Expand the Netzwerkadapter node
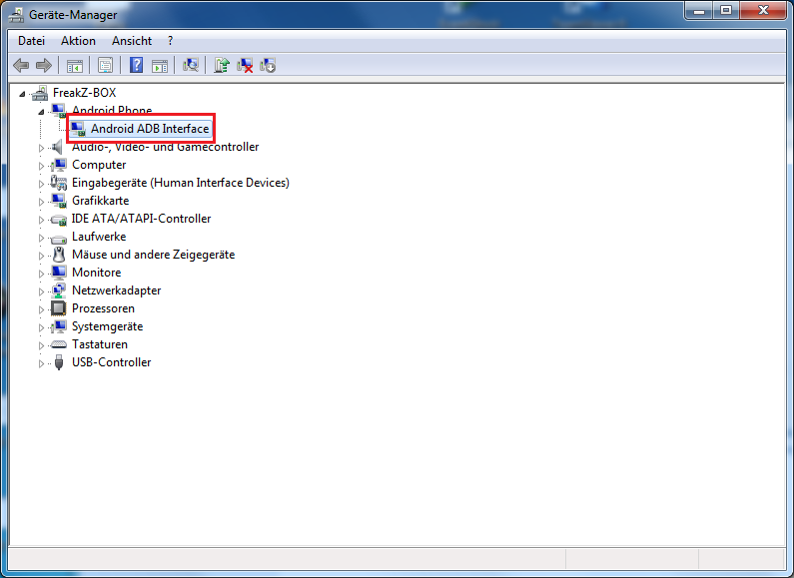Viewport: 794px width, 578px height. pos(42,291)
